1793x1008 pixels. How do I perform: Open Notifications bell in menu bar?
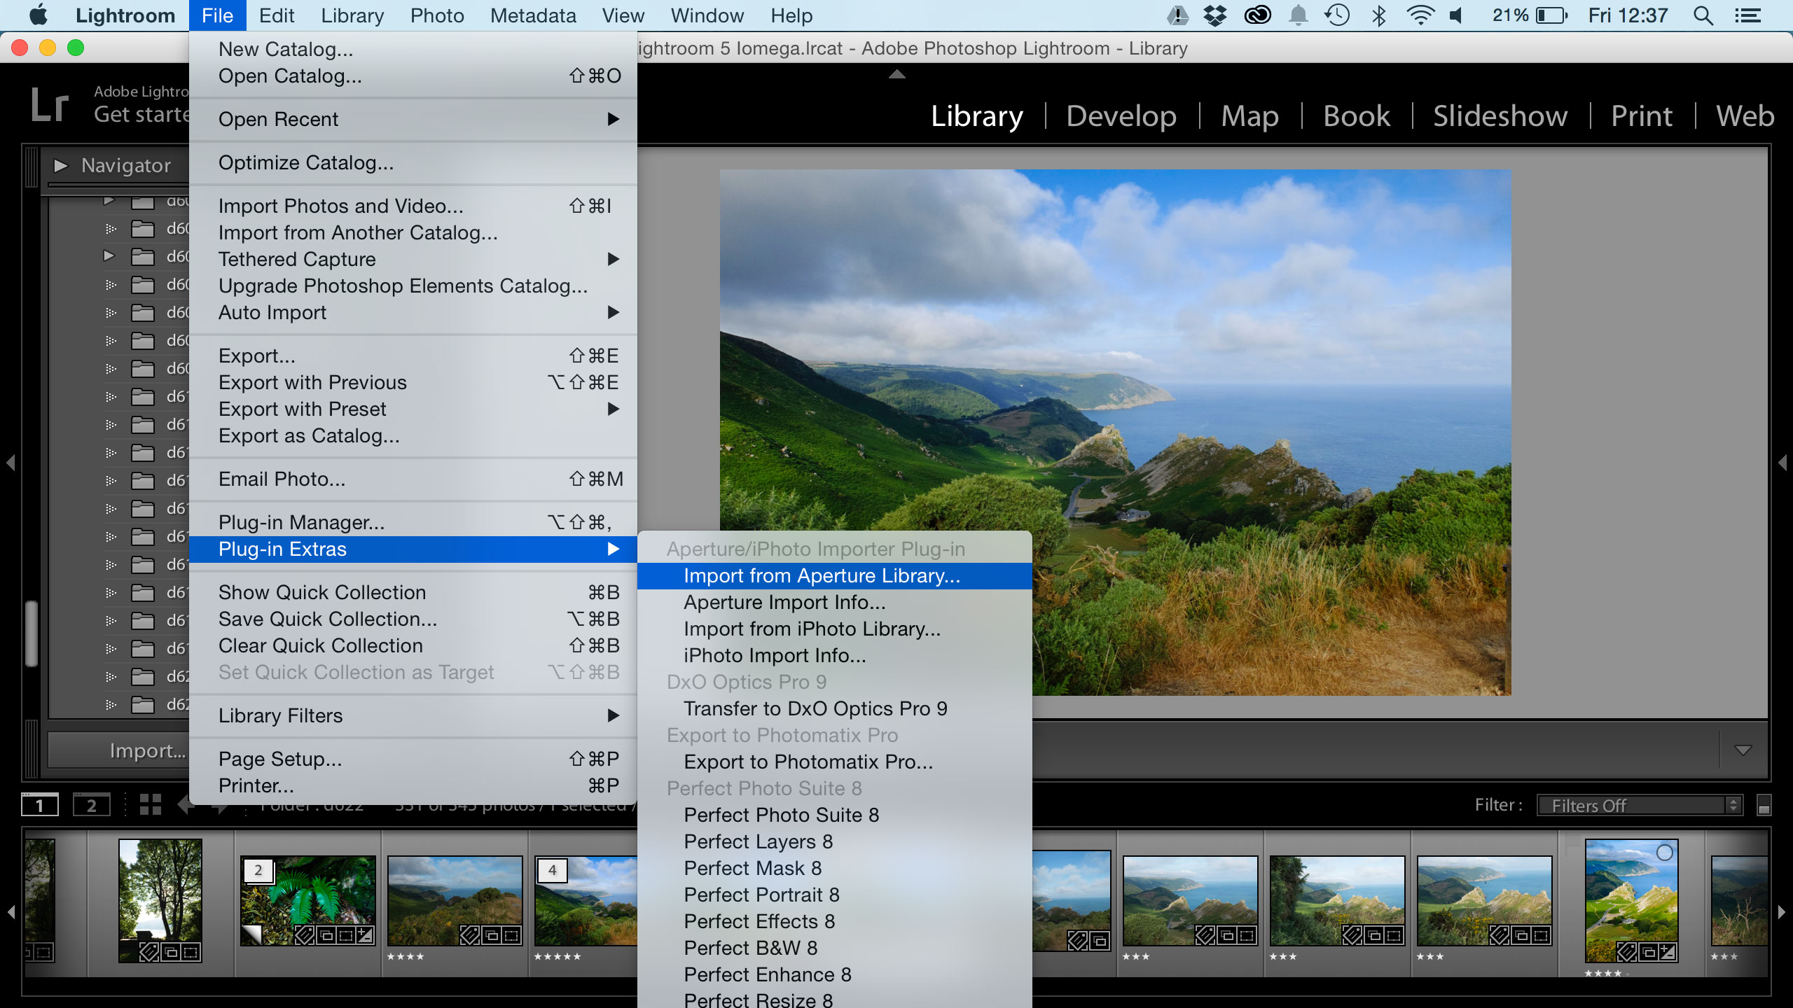(1298, 15)
